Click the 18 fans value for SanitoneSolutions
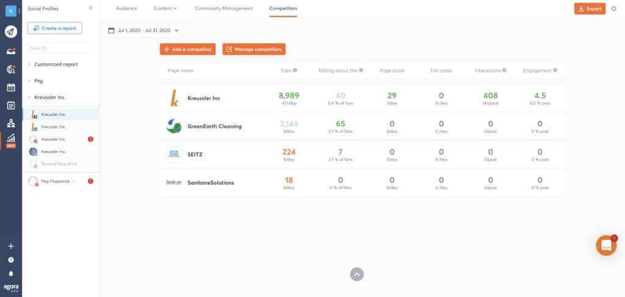Image resolution: width=625 pixels, height=297 pixels. click(289, 180)
